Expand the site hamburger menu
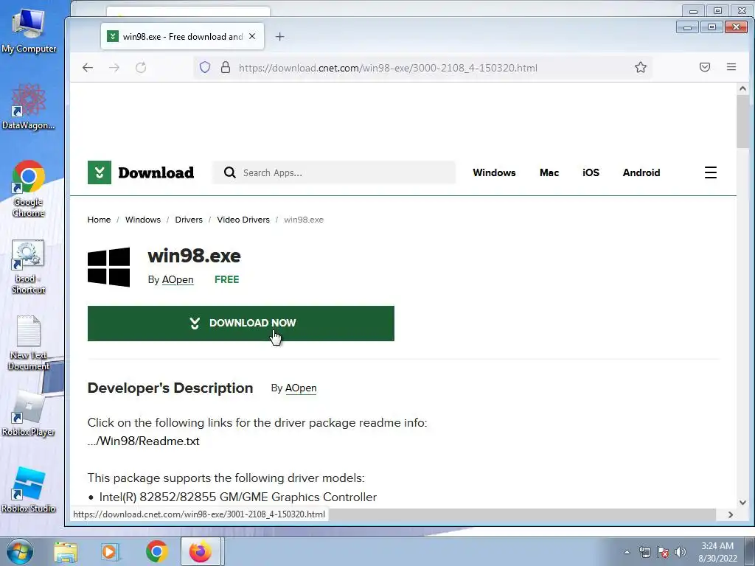The image size is (755, 566). click(711, 172)
